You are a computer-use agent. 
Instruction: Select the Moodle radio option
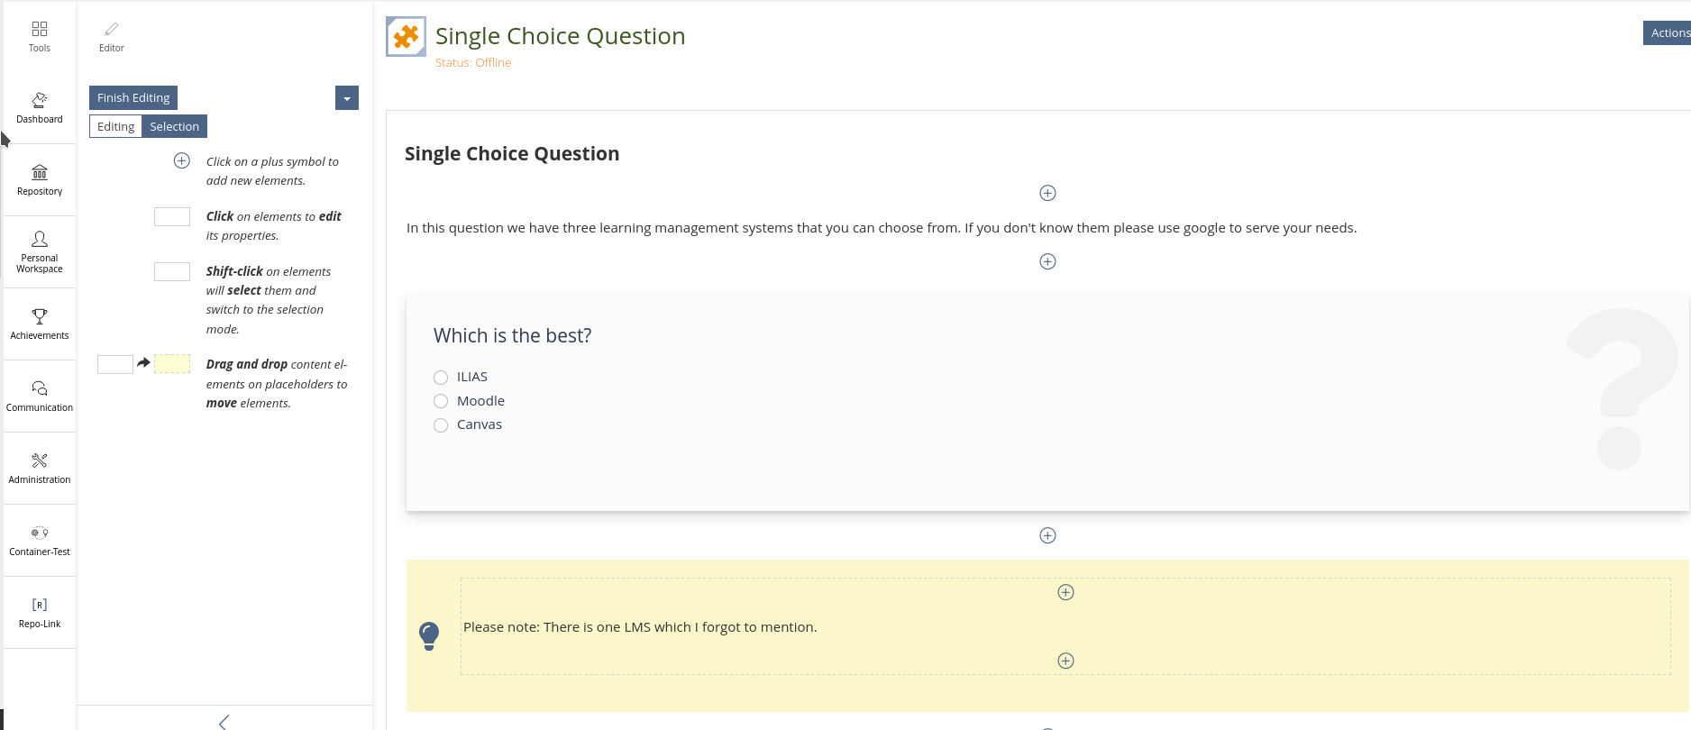pos(441,401)
